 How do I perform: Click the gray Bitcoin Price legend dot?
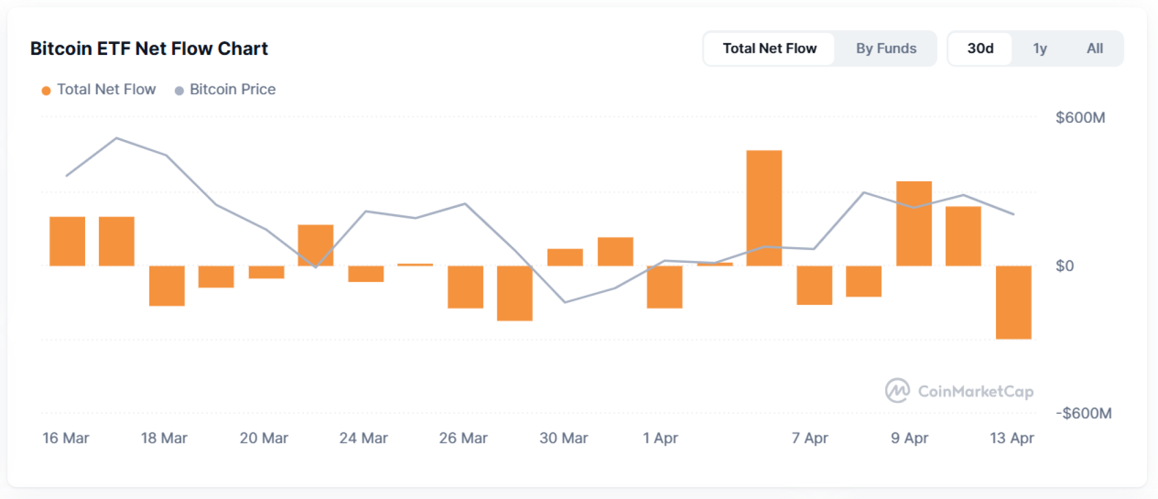pyautogui.click(x=179, y=90)
